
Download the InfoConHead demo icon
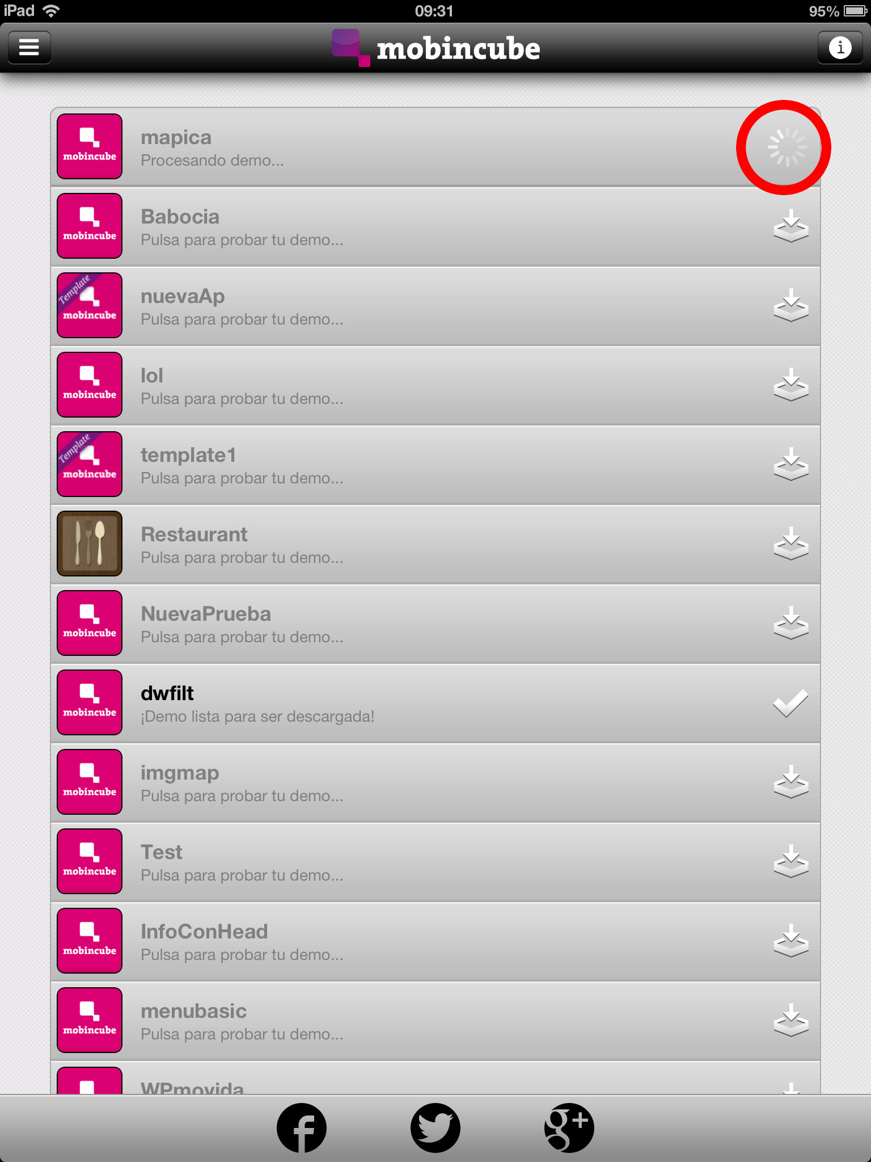pos(791,941)
